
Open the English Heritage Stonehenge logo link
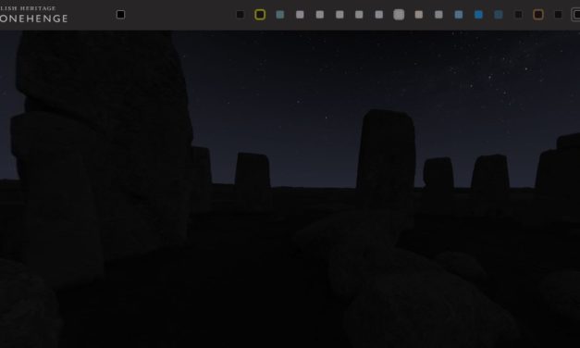pyautogui.click(x=33, y=14)
